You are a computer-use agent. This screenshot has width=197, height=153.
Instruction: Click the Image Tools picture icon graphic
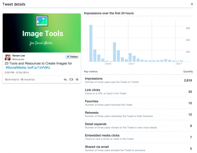click(x=42, y=21)
